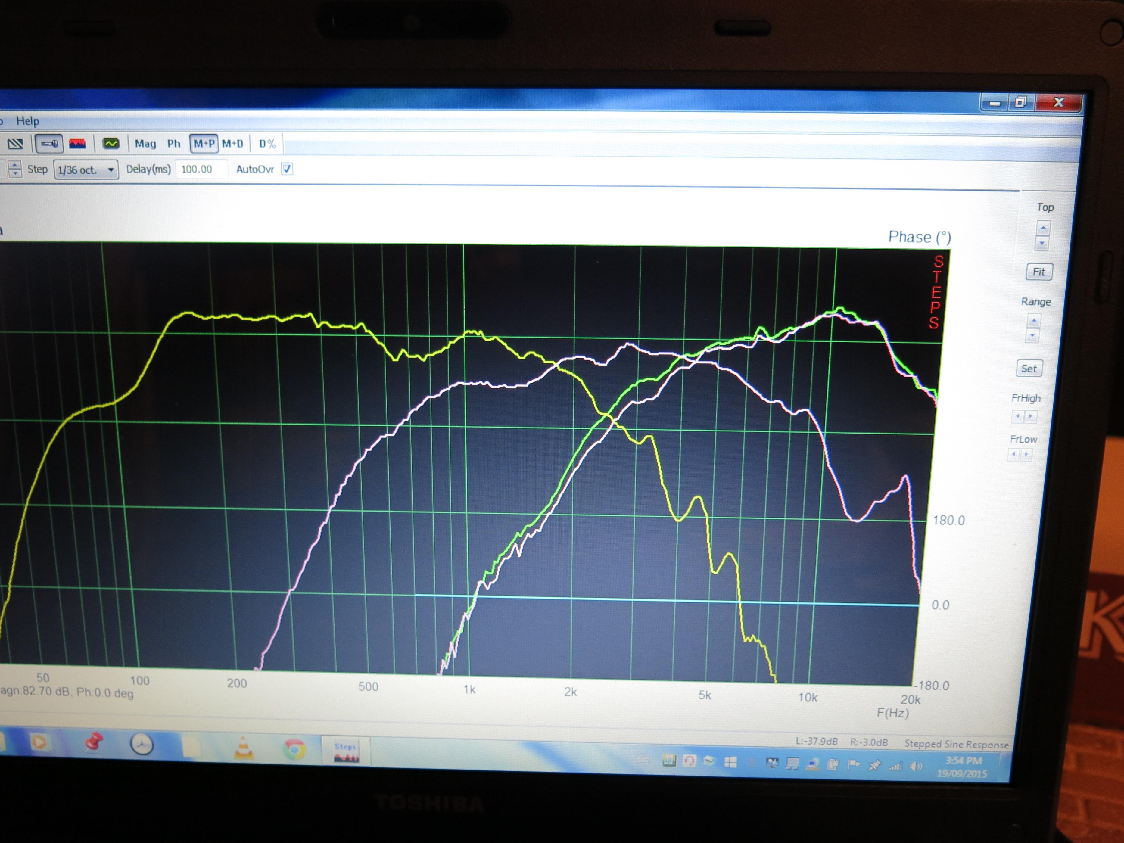The image size is (1124, 843).
Task: Click the FrHigh right arrow
Action: click(1030, 417)
